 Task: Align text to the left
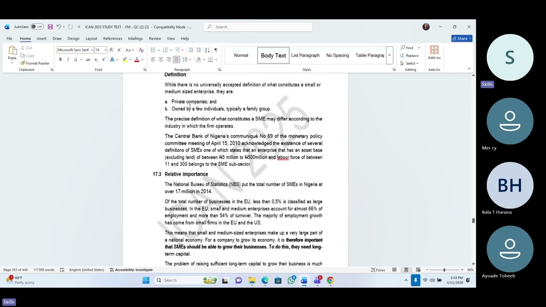click(x=153, y=60)
